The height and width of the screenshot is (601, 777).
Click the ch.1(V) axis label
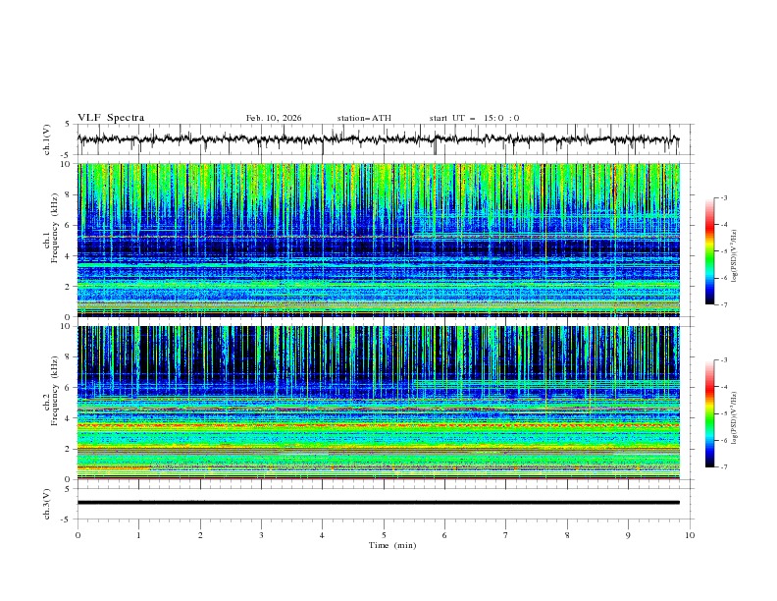pos(47,139)
